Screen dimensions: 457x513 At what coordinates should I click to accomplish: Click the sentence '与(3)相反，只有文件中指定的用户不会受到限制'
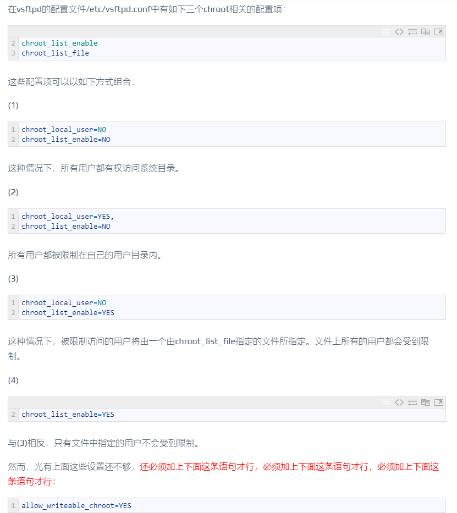104,443
